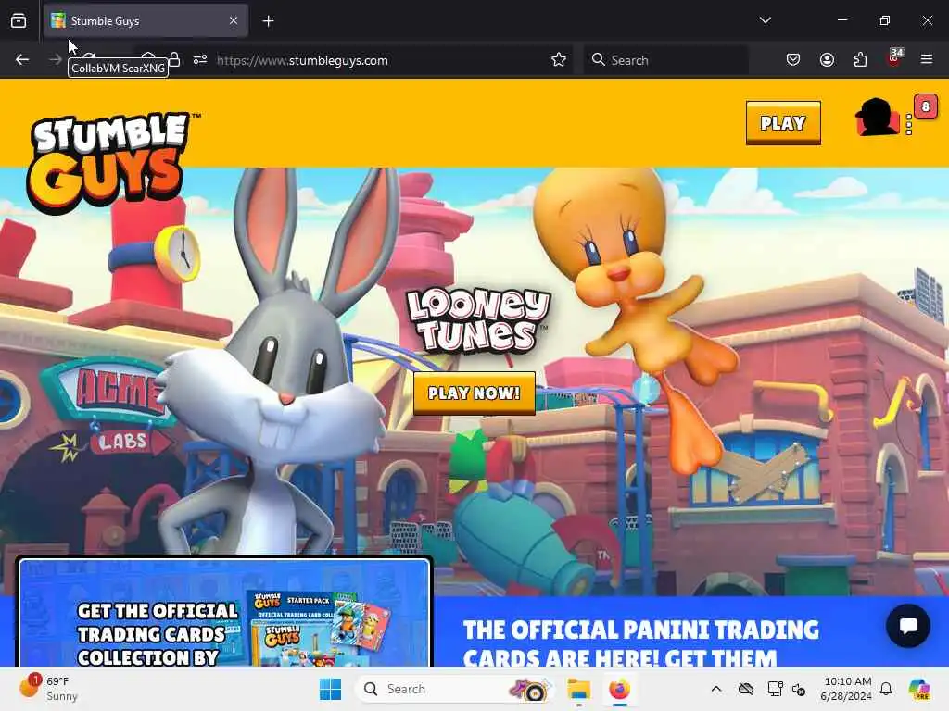Screen dimensions: 949x711
Task: Open the Copilot preview icon
Action: [x=919, y=689]
